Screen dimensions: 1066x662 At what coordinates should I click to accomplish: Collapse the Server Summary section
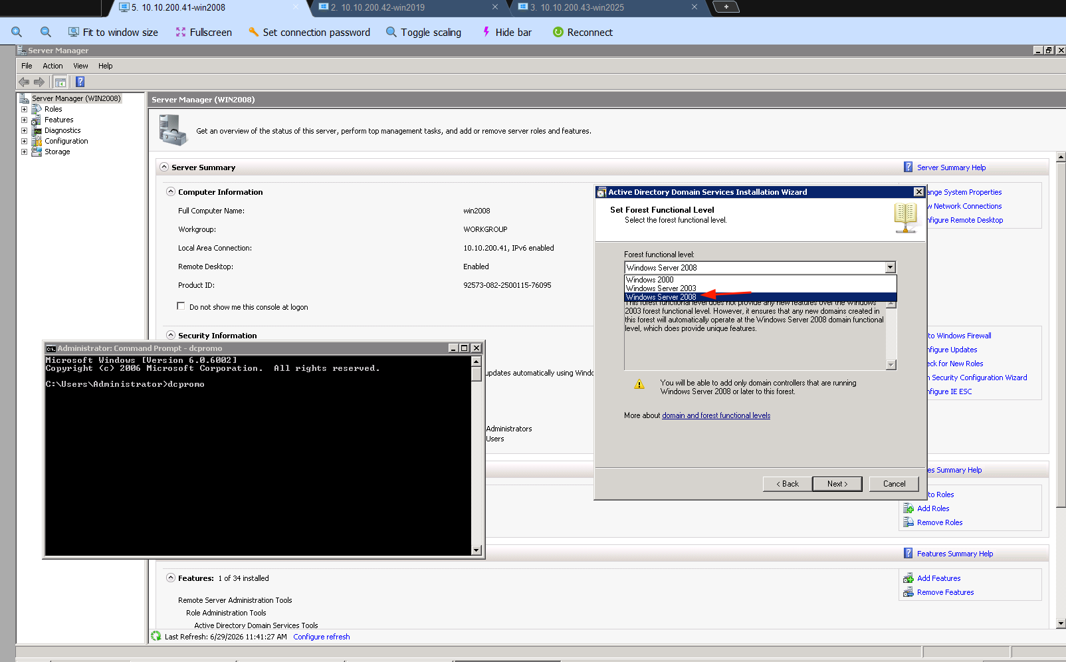[x=164, y=167]
